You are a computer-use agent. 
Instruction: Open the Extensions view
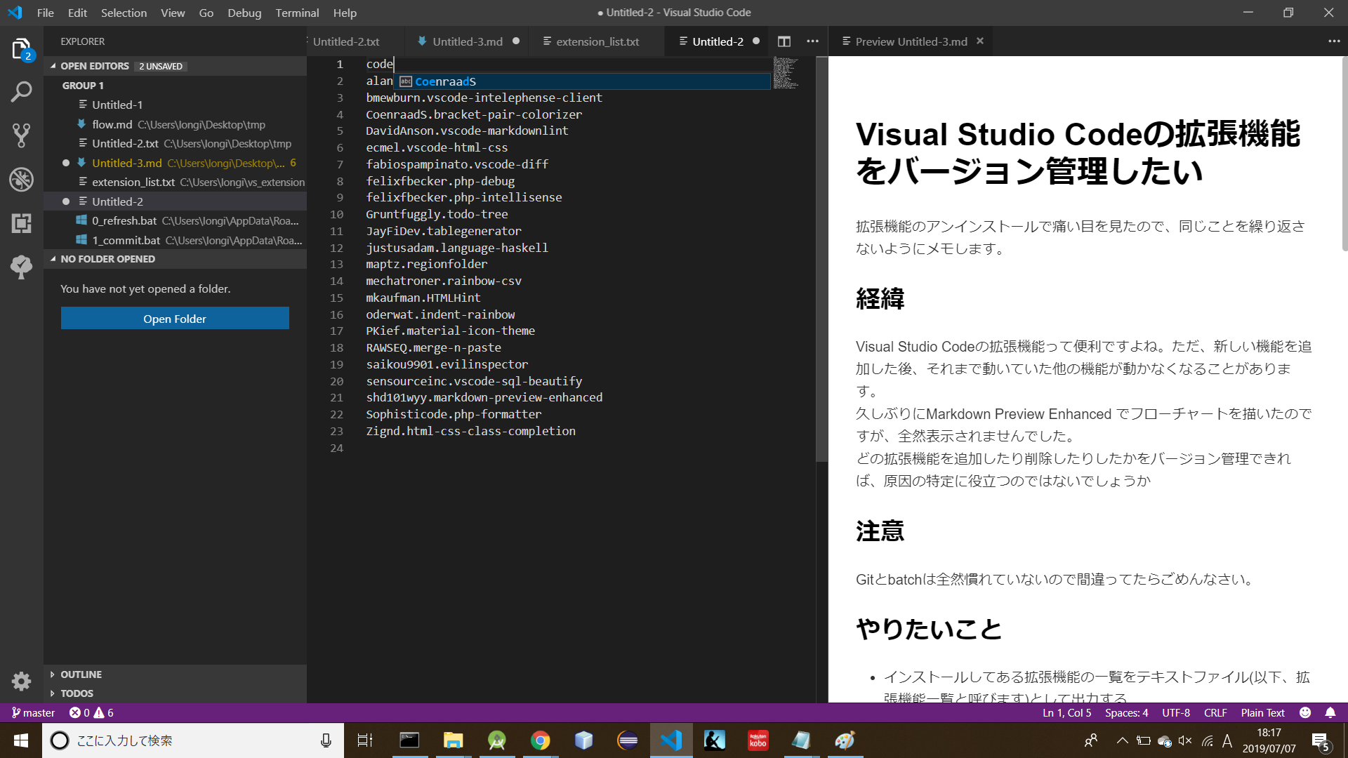click(21, 223)
